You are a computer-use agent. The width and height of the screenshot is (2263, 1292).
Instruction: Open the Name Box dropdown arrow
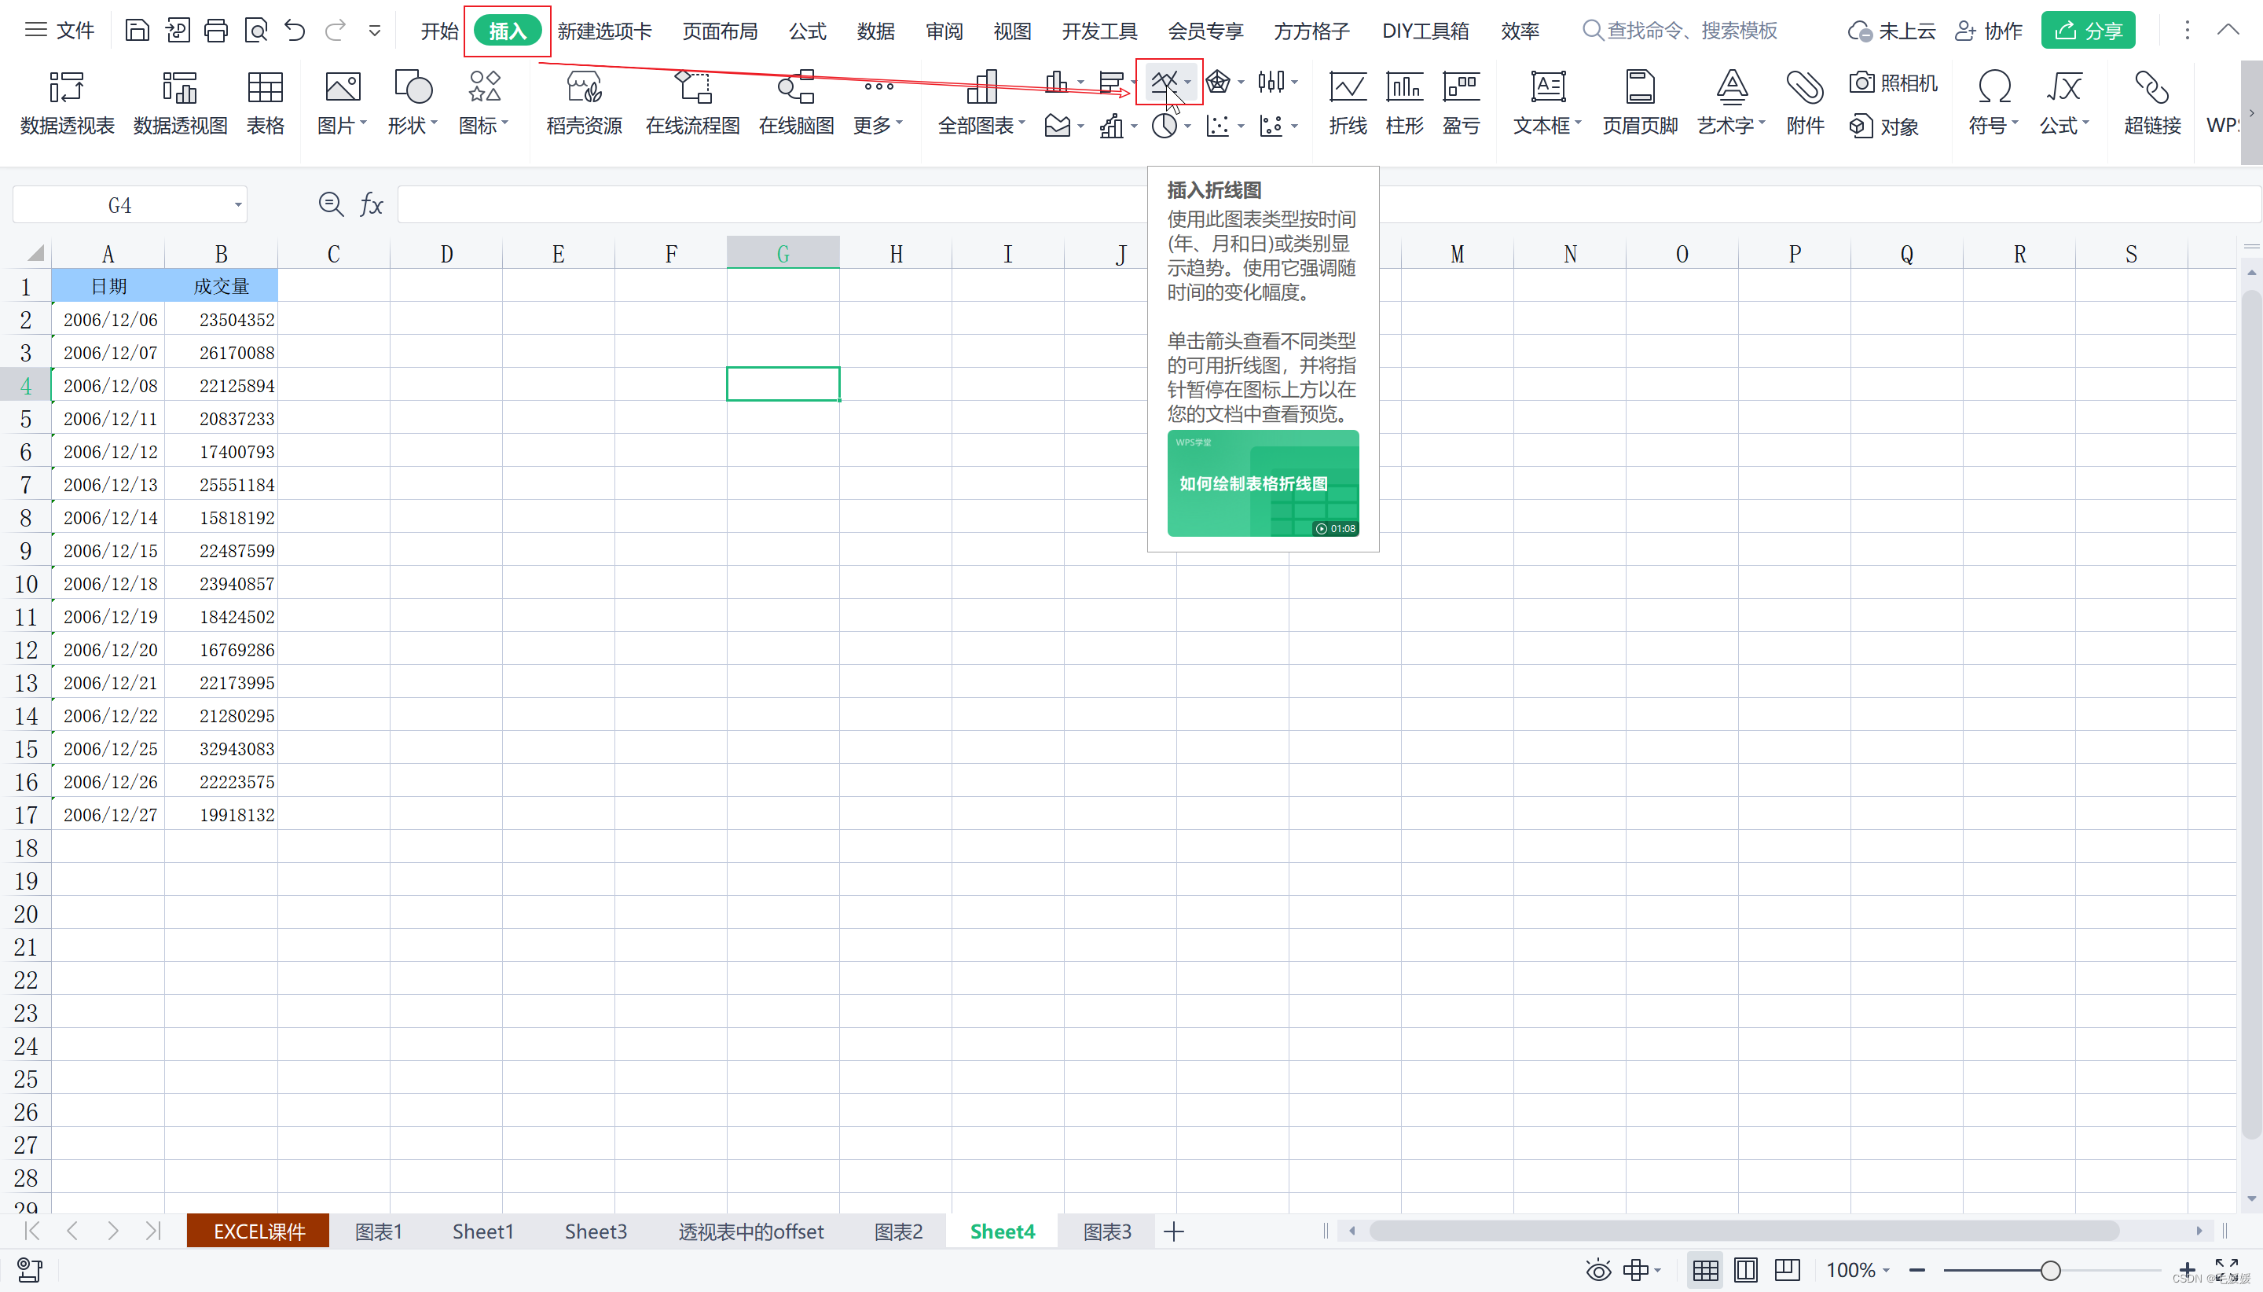tap(238, 205)
